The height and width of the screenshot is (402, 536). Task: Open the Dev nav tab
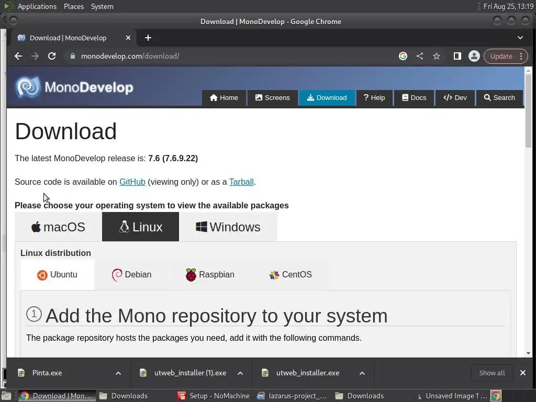[x=455, y=98]
